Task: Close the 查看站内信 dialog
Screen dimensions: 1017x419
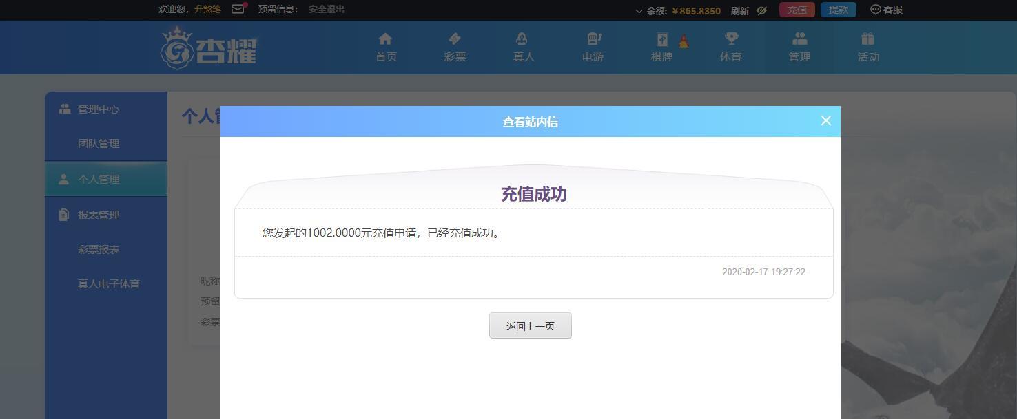Action: (x=826, y=120)
